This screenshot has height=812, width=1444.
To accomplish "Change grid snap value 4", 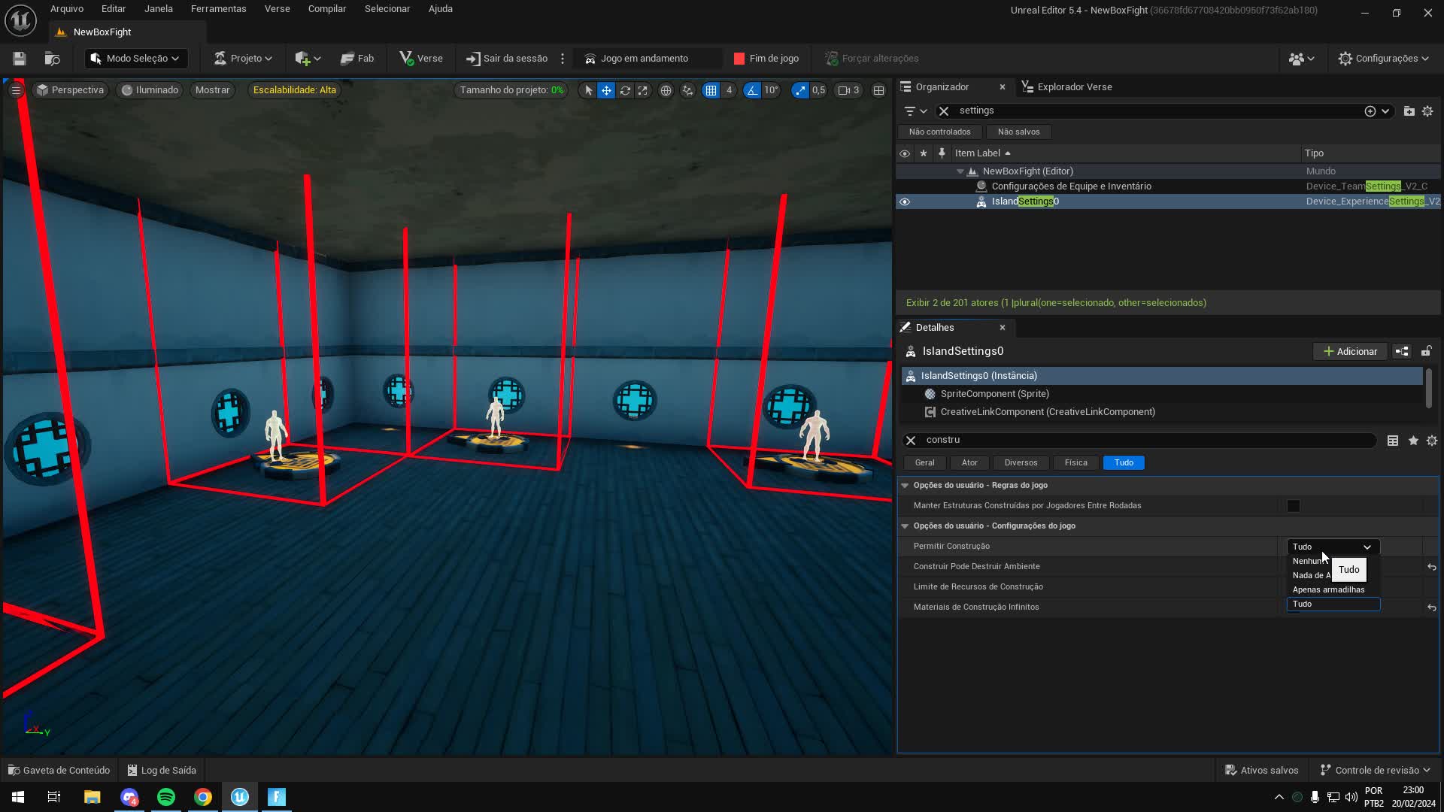I will click(x=729, y=90).
